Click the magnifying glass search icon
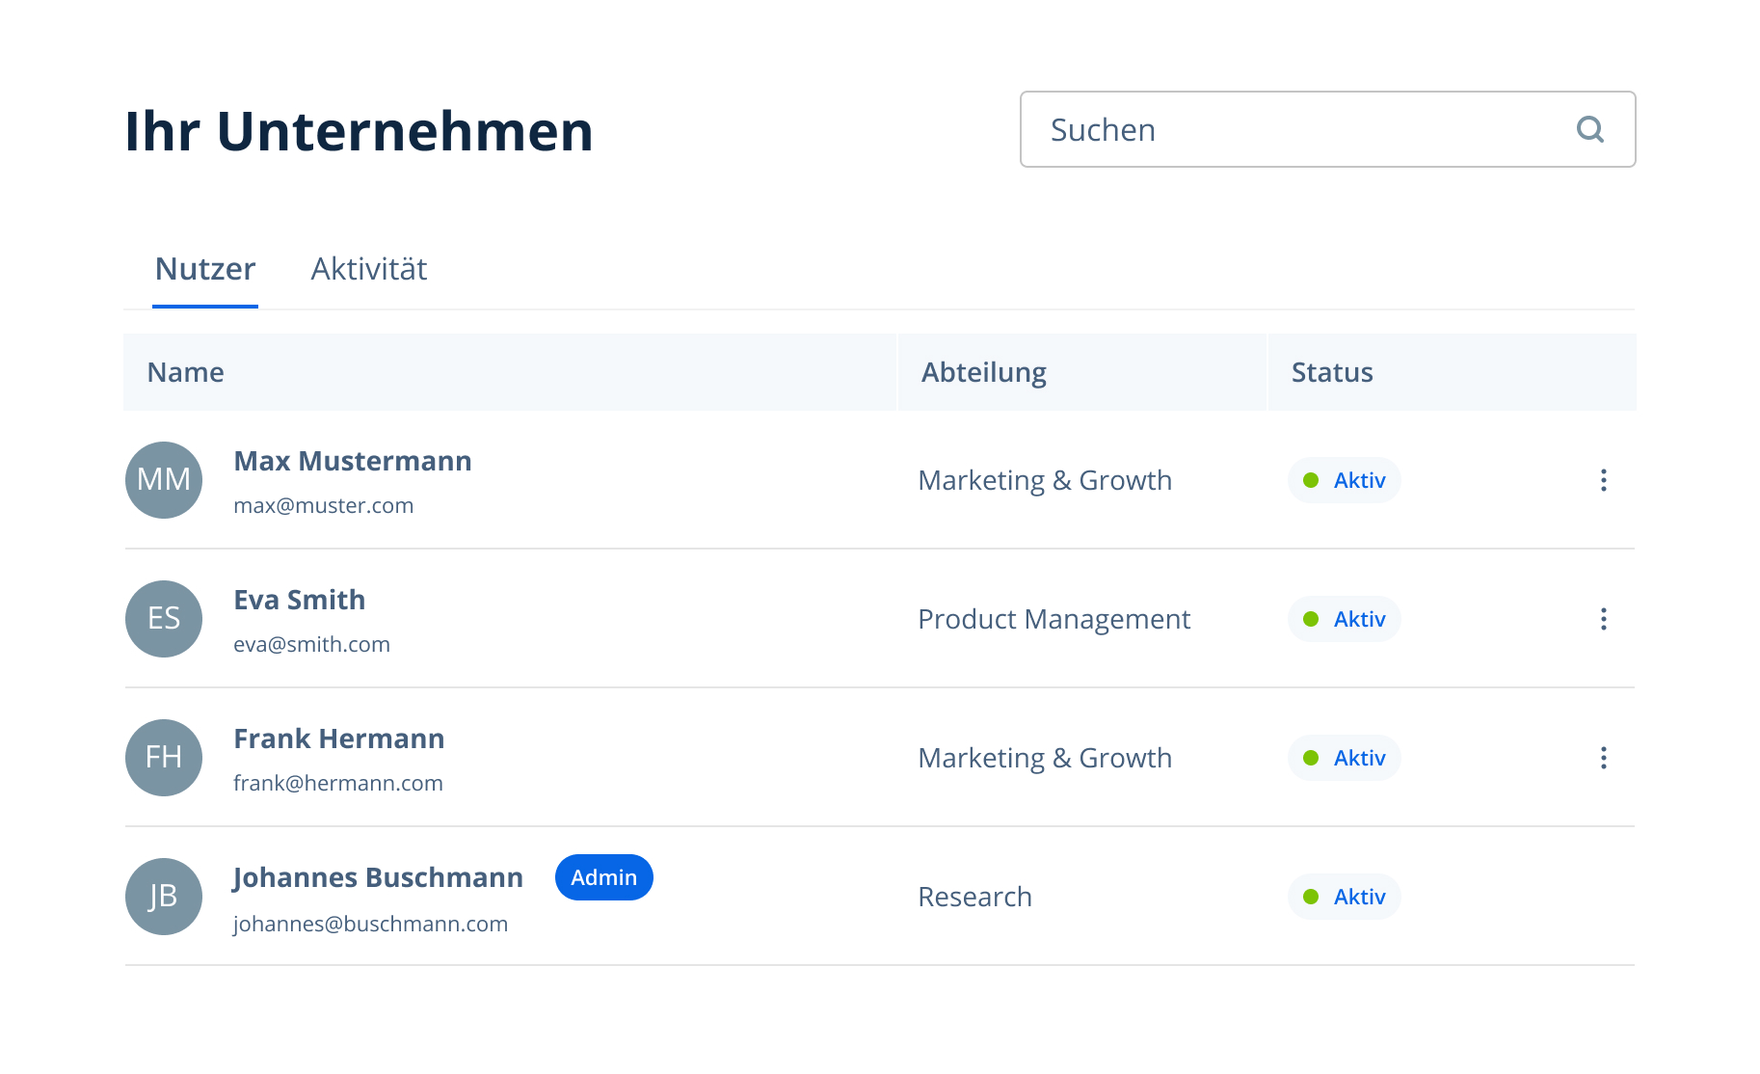 [x=1589, y=129]
